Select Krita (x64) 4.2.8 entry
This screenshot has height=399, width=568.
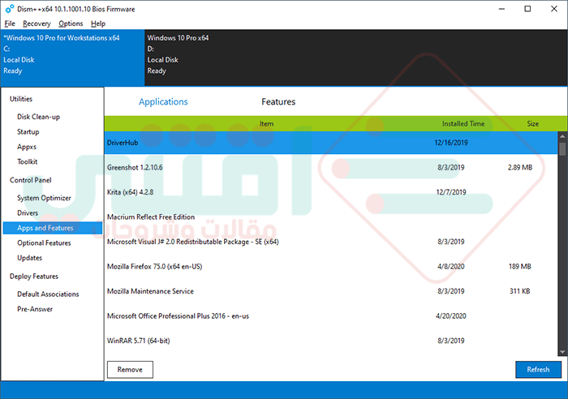point(331,192)
